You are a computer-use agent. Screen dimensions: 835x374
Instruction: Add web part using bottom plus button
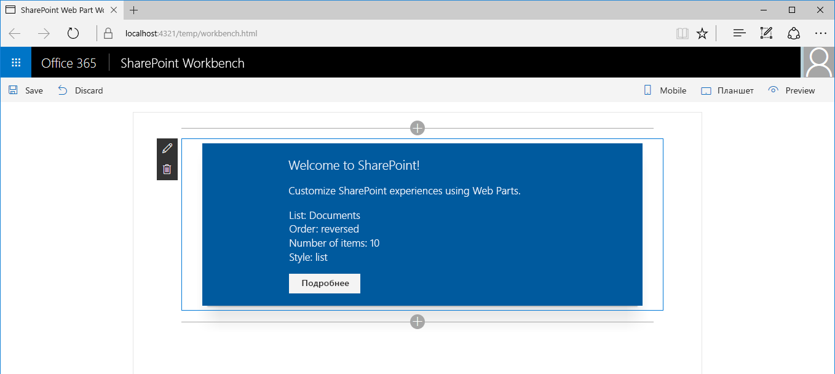pyautogui.click(x=417, y=321)
